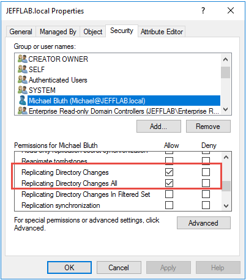Click the SELF group icon
246x280 pixels.
pos(23,69)
